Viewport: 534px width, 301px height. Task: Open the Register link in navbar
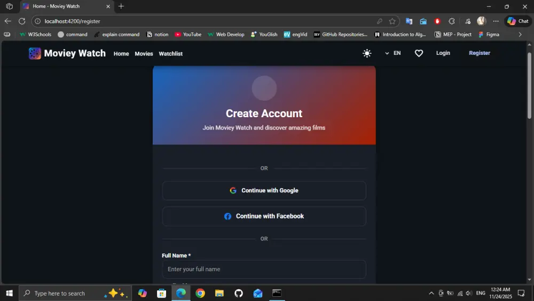(480, 53)
